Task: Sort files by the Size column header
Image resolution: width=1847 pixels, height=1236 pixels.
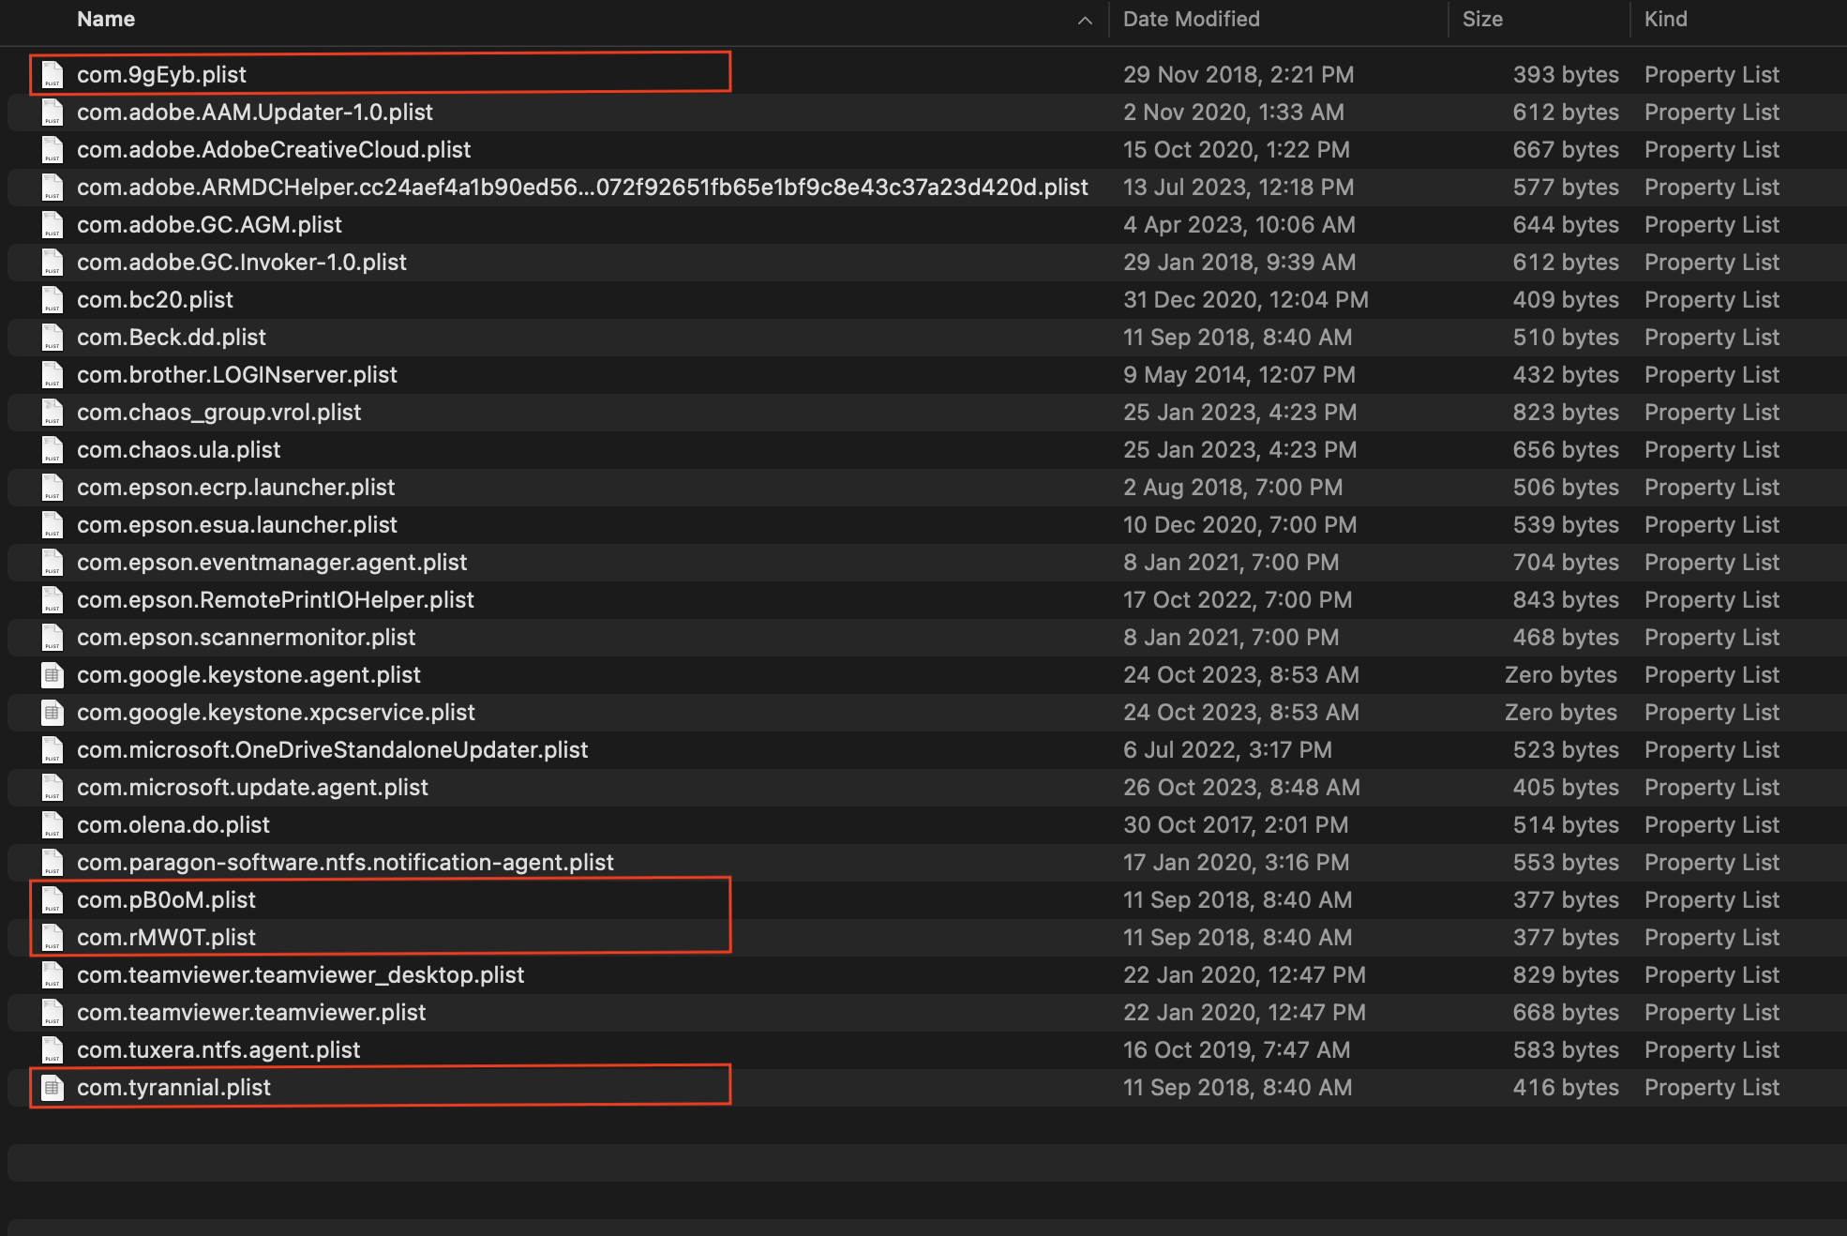Action: [1481, 20]
